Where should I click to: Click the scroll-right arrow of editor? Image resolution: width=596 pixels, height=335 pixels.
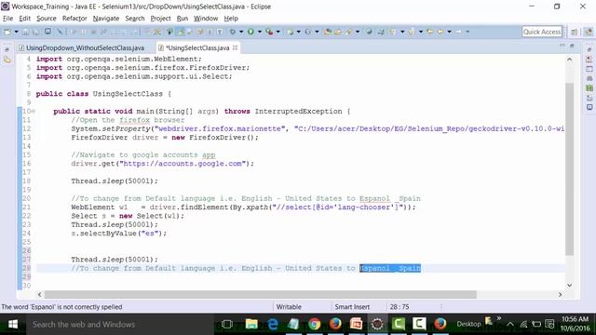(x=561, y=294)
